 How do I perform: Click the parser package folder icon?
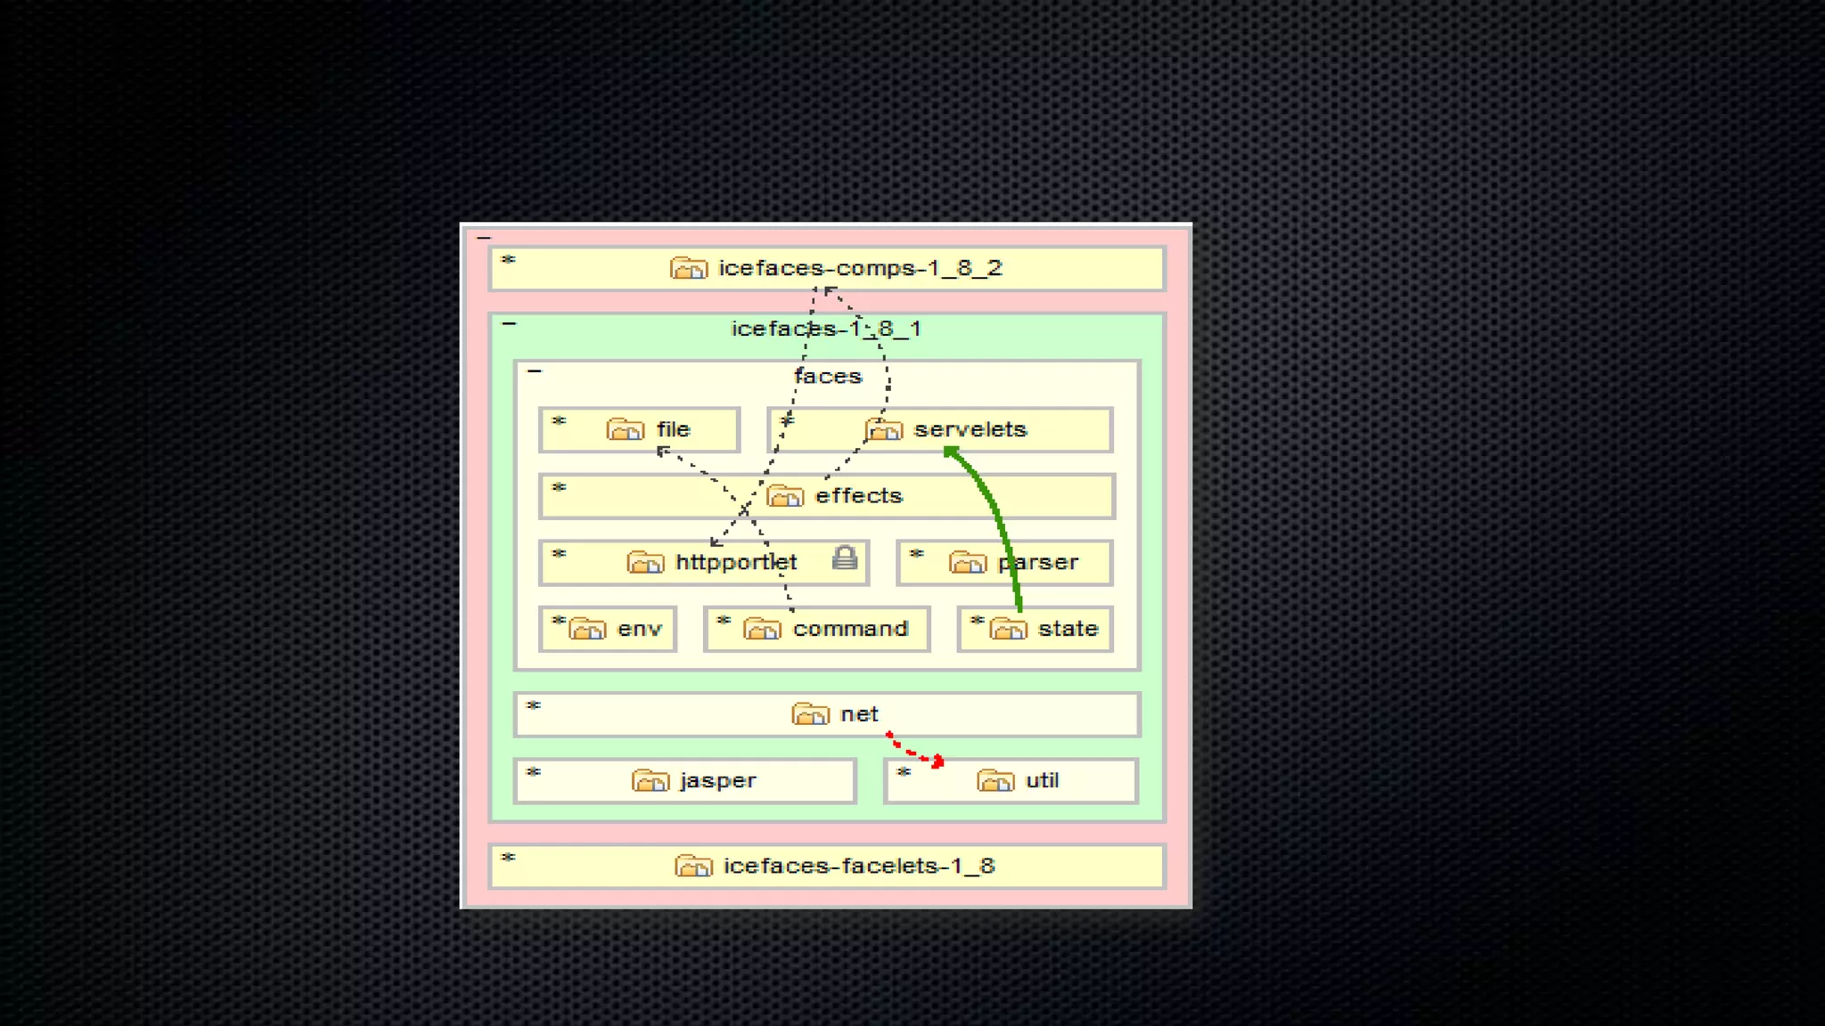pyautogui.click(x=968, y=562)
